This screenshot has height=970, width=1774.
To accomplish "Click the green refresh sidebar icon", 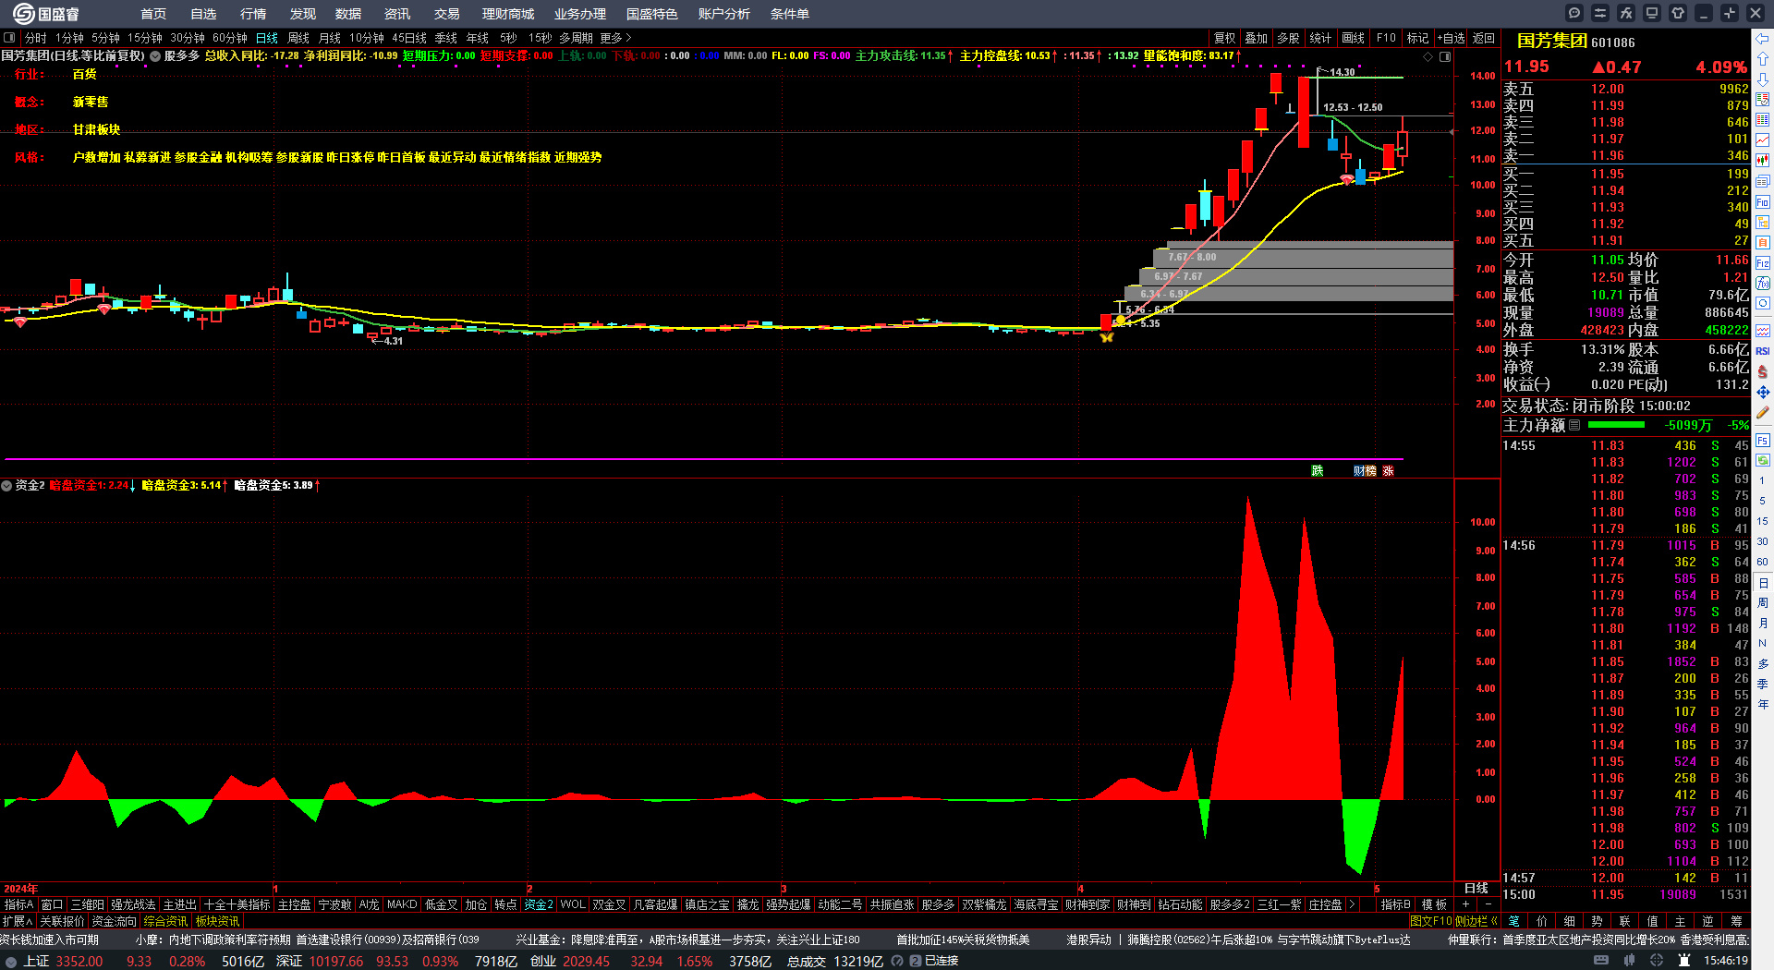I will click(x=1763, y=460).
